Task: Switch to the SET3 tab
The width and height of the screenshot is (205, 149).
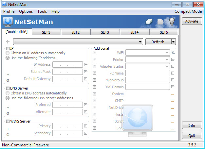Action: [x=105, y=32]
